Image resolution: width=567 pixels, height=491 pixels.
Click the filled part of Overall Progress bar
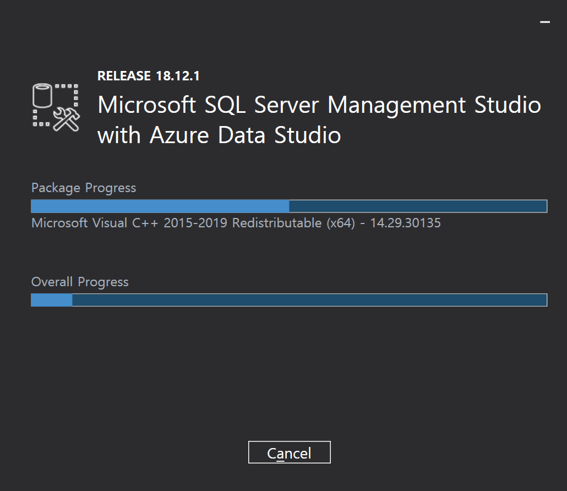pos(51,300)
